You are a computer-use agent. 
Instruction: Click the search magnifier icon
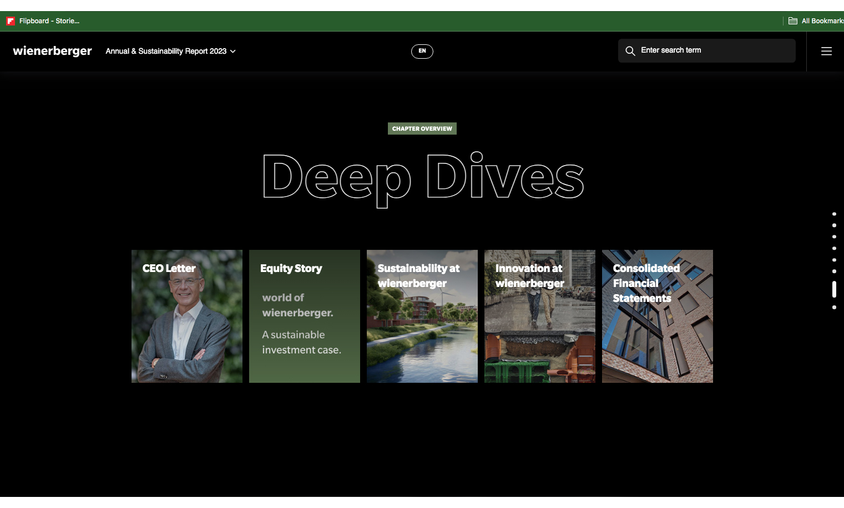click(x=630, y=51)
